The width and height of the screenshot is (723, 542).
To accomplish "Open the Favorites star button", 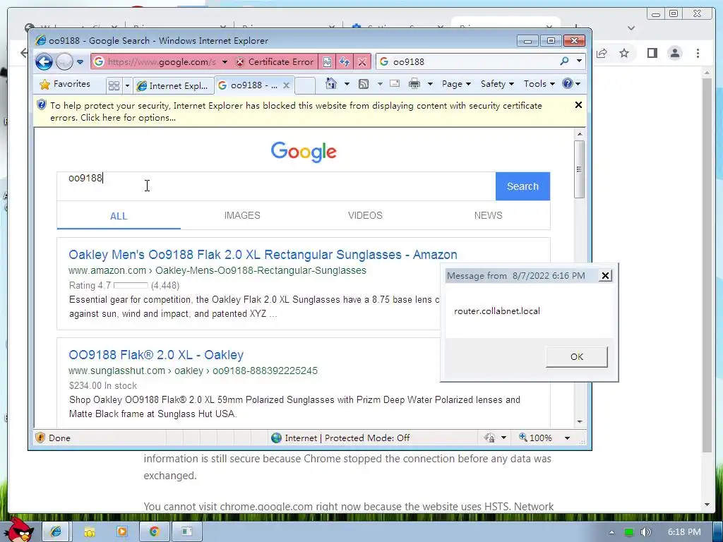I will click(x=65, y=85).
